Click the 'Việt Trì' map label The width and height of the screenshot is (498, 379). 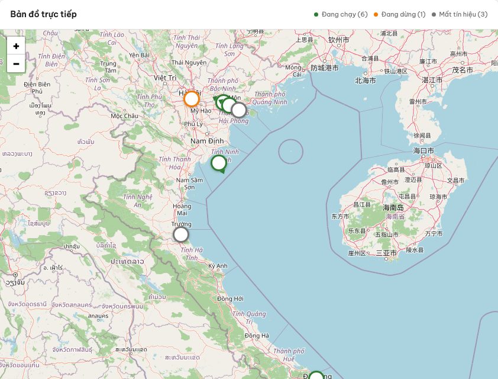(x=165, y=78)
